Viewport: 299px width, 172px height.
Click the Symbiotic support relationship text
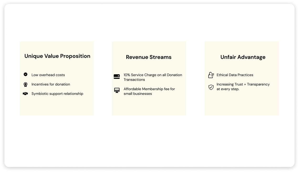click(x=57, y=93)
